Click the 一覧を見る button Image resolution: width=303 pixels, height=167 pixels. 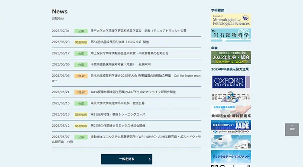pos(126,159)
